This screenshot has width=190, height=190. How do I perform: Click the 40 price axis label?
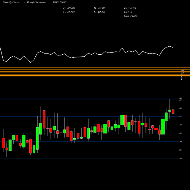(180, 125)
